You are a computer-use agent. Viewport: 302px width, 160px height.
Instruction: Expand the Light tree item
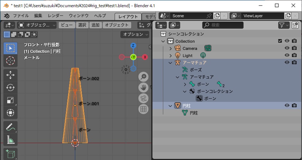tap(171, 56)
